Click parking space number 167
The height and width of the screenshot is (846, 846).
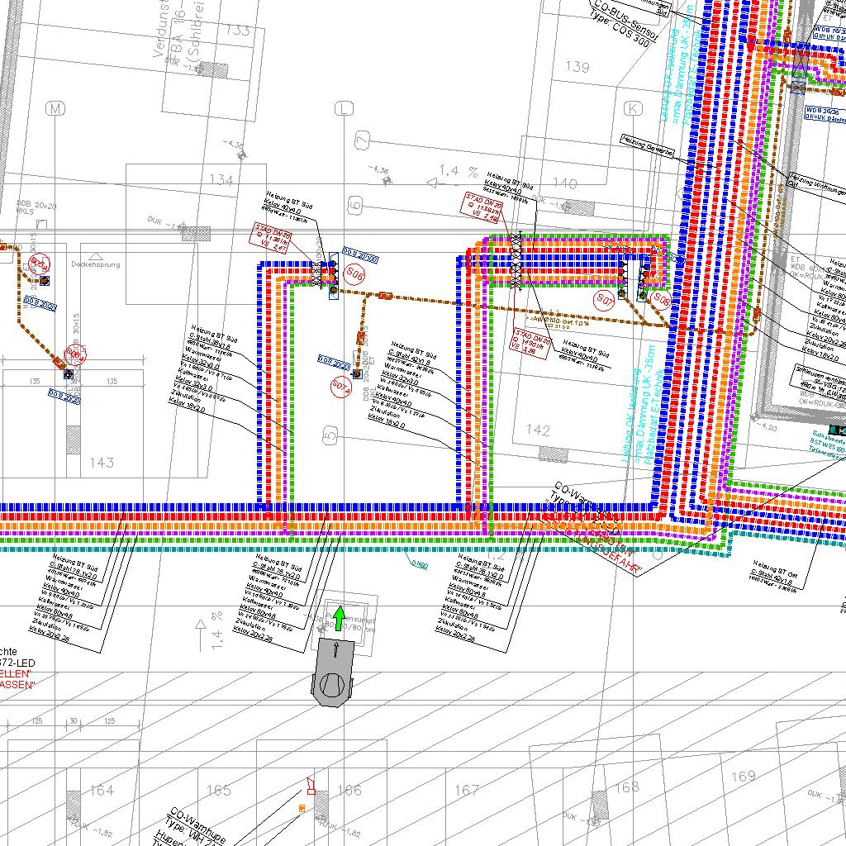pyautogui.click(x=468, y=791)
